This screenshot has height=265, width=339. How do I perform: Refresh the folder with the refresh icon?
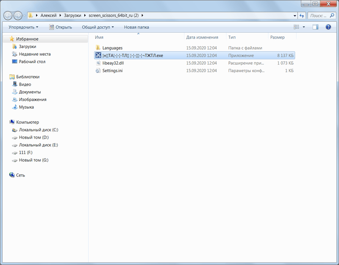302,16
